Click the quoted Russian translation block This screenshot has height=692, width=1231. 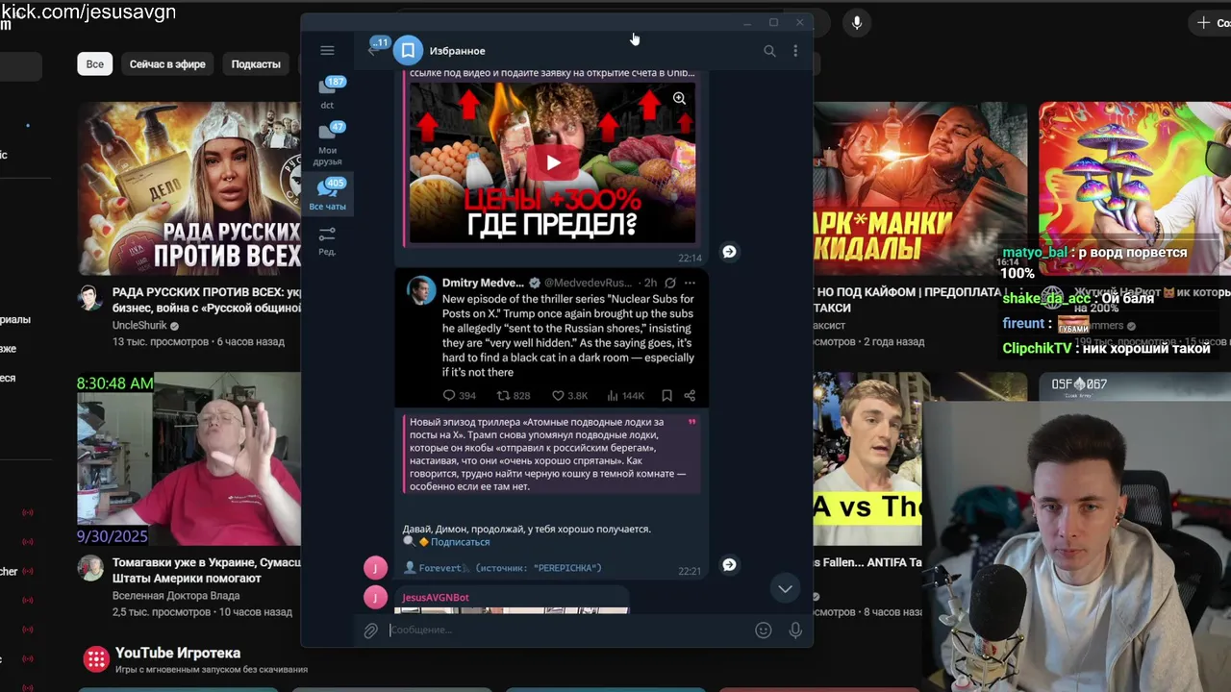[552, 455]
